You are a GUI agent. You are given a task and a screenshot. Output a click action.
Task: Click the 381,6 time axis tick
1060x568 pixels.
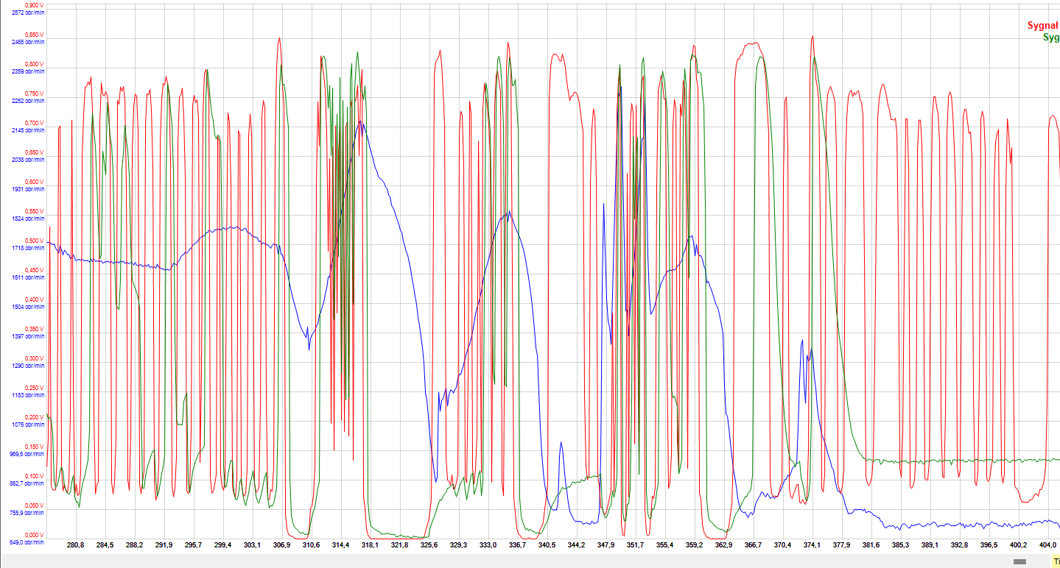[x=871, y=545]
